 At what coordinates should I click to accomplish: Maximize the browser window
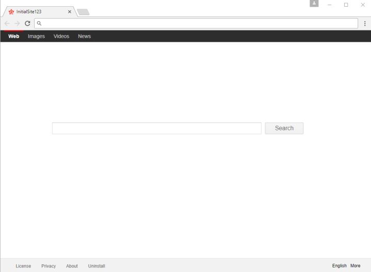(346, 5)
